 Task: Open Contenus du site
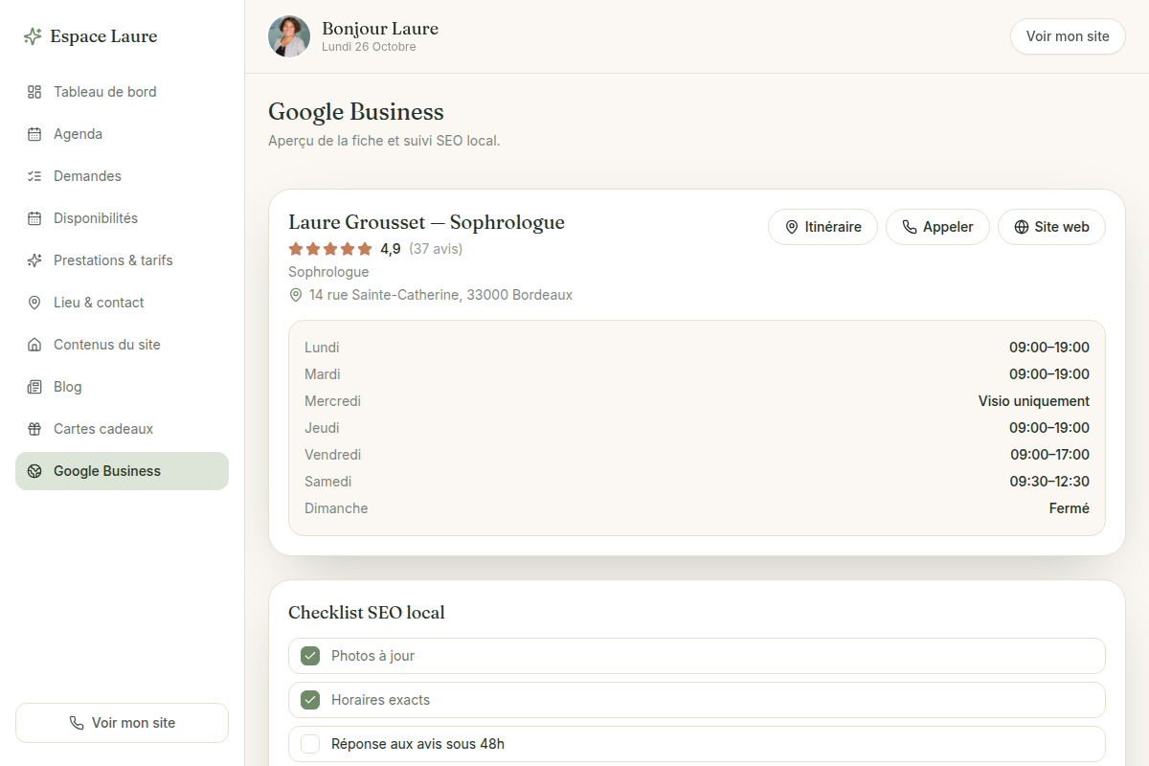click(x=122, y=345)
